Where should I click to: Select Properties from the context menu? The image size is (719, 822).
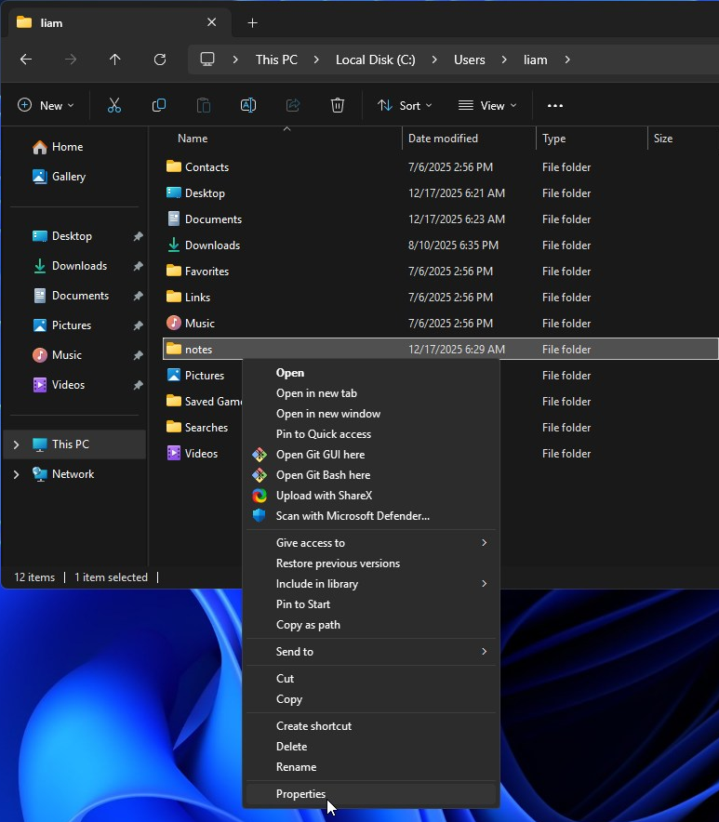301,794
